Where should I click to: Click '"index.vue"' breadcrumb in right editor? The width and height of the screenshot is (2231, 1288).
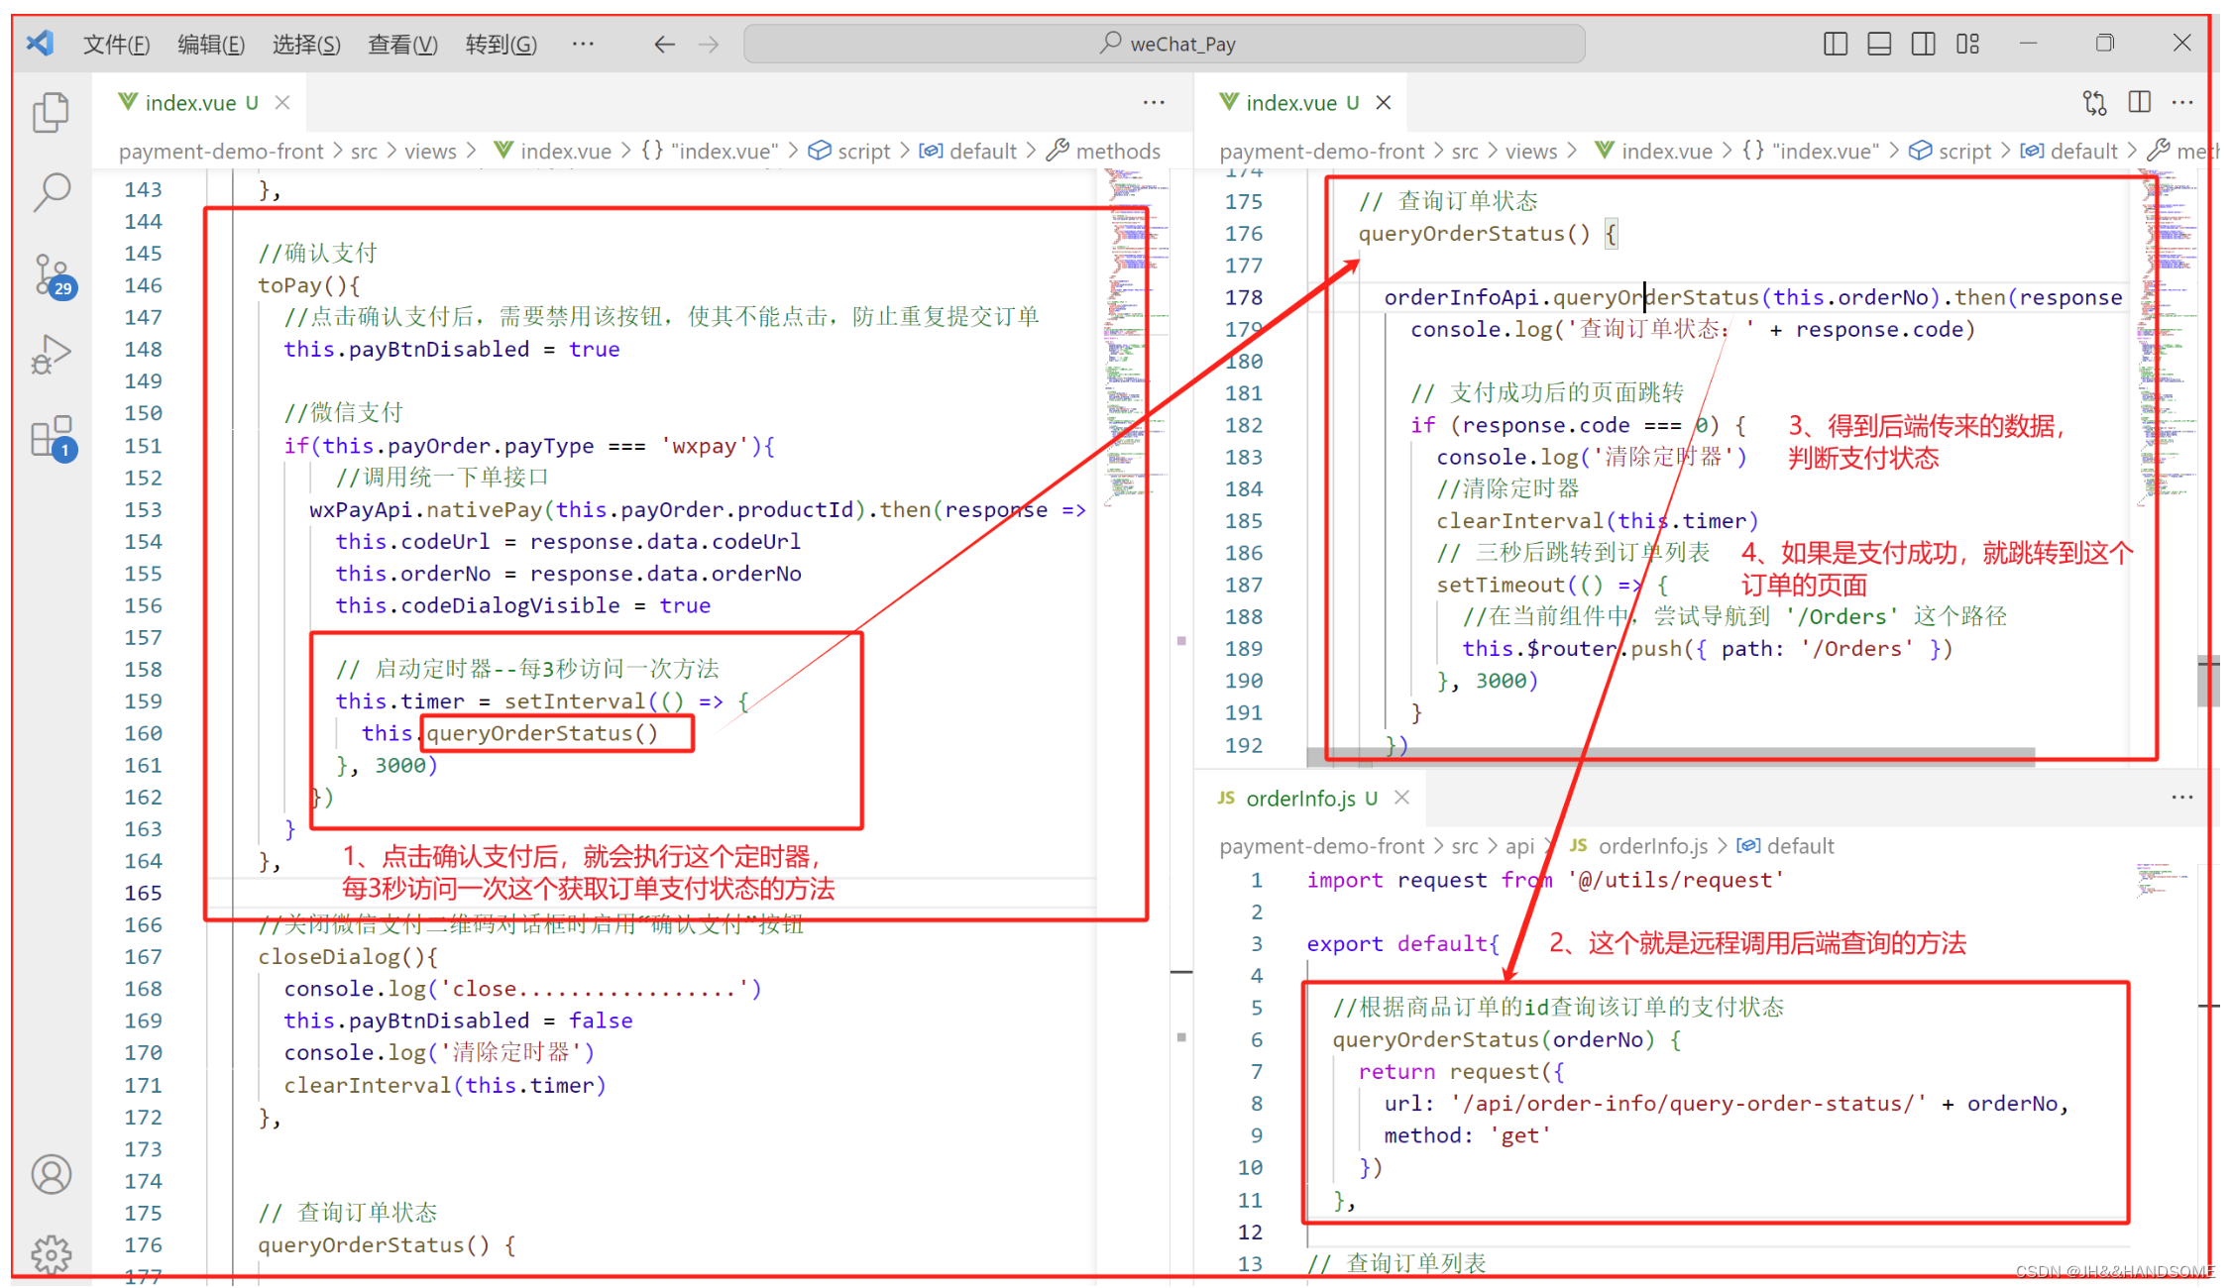click(x=1813, y=152)
